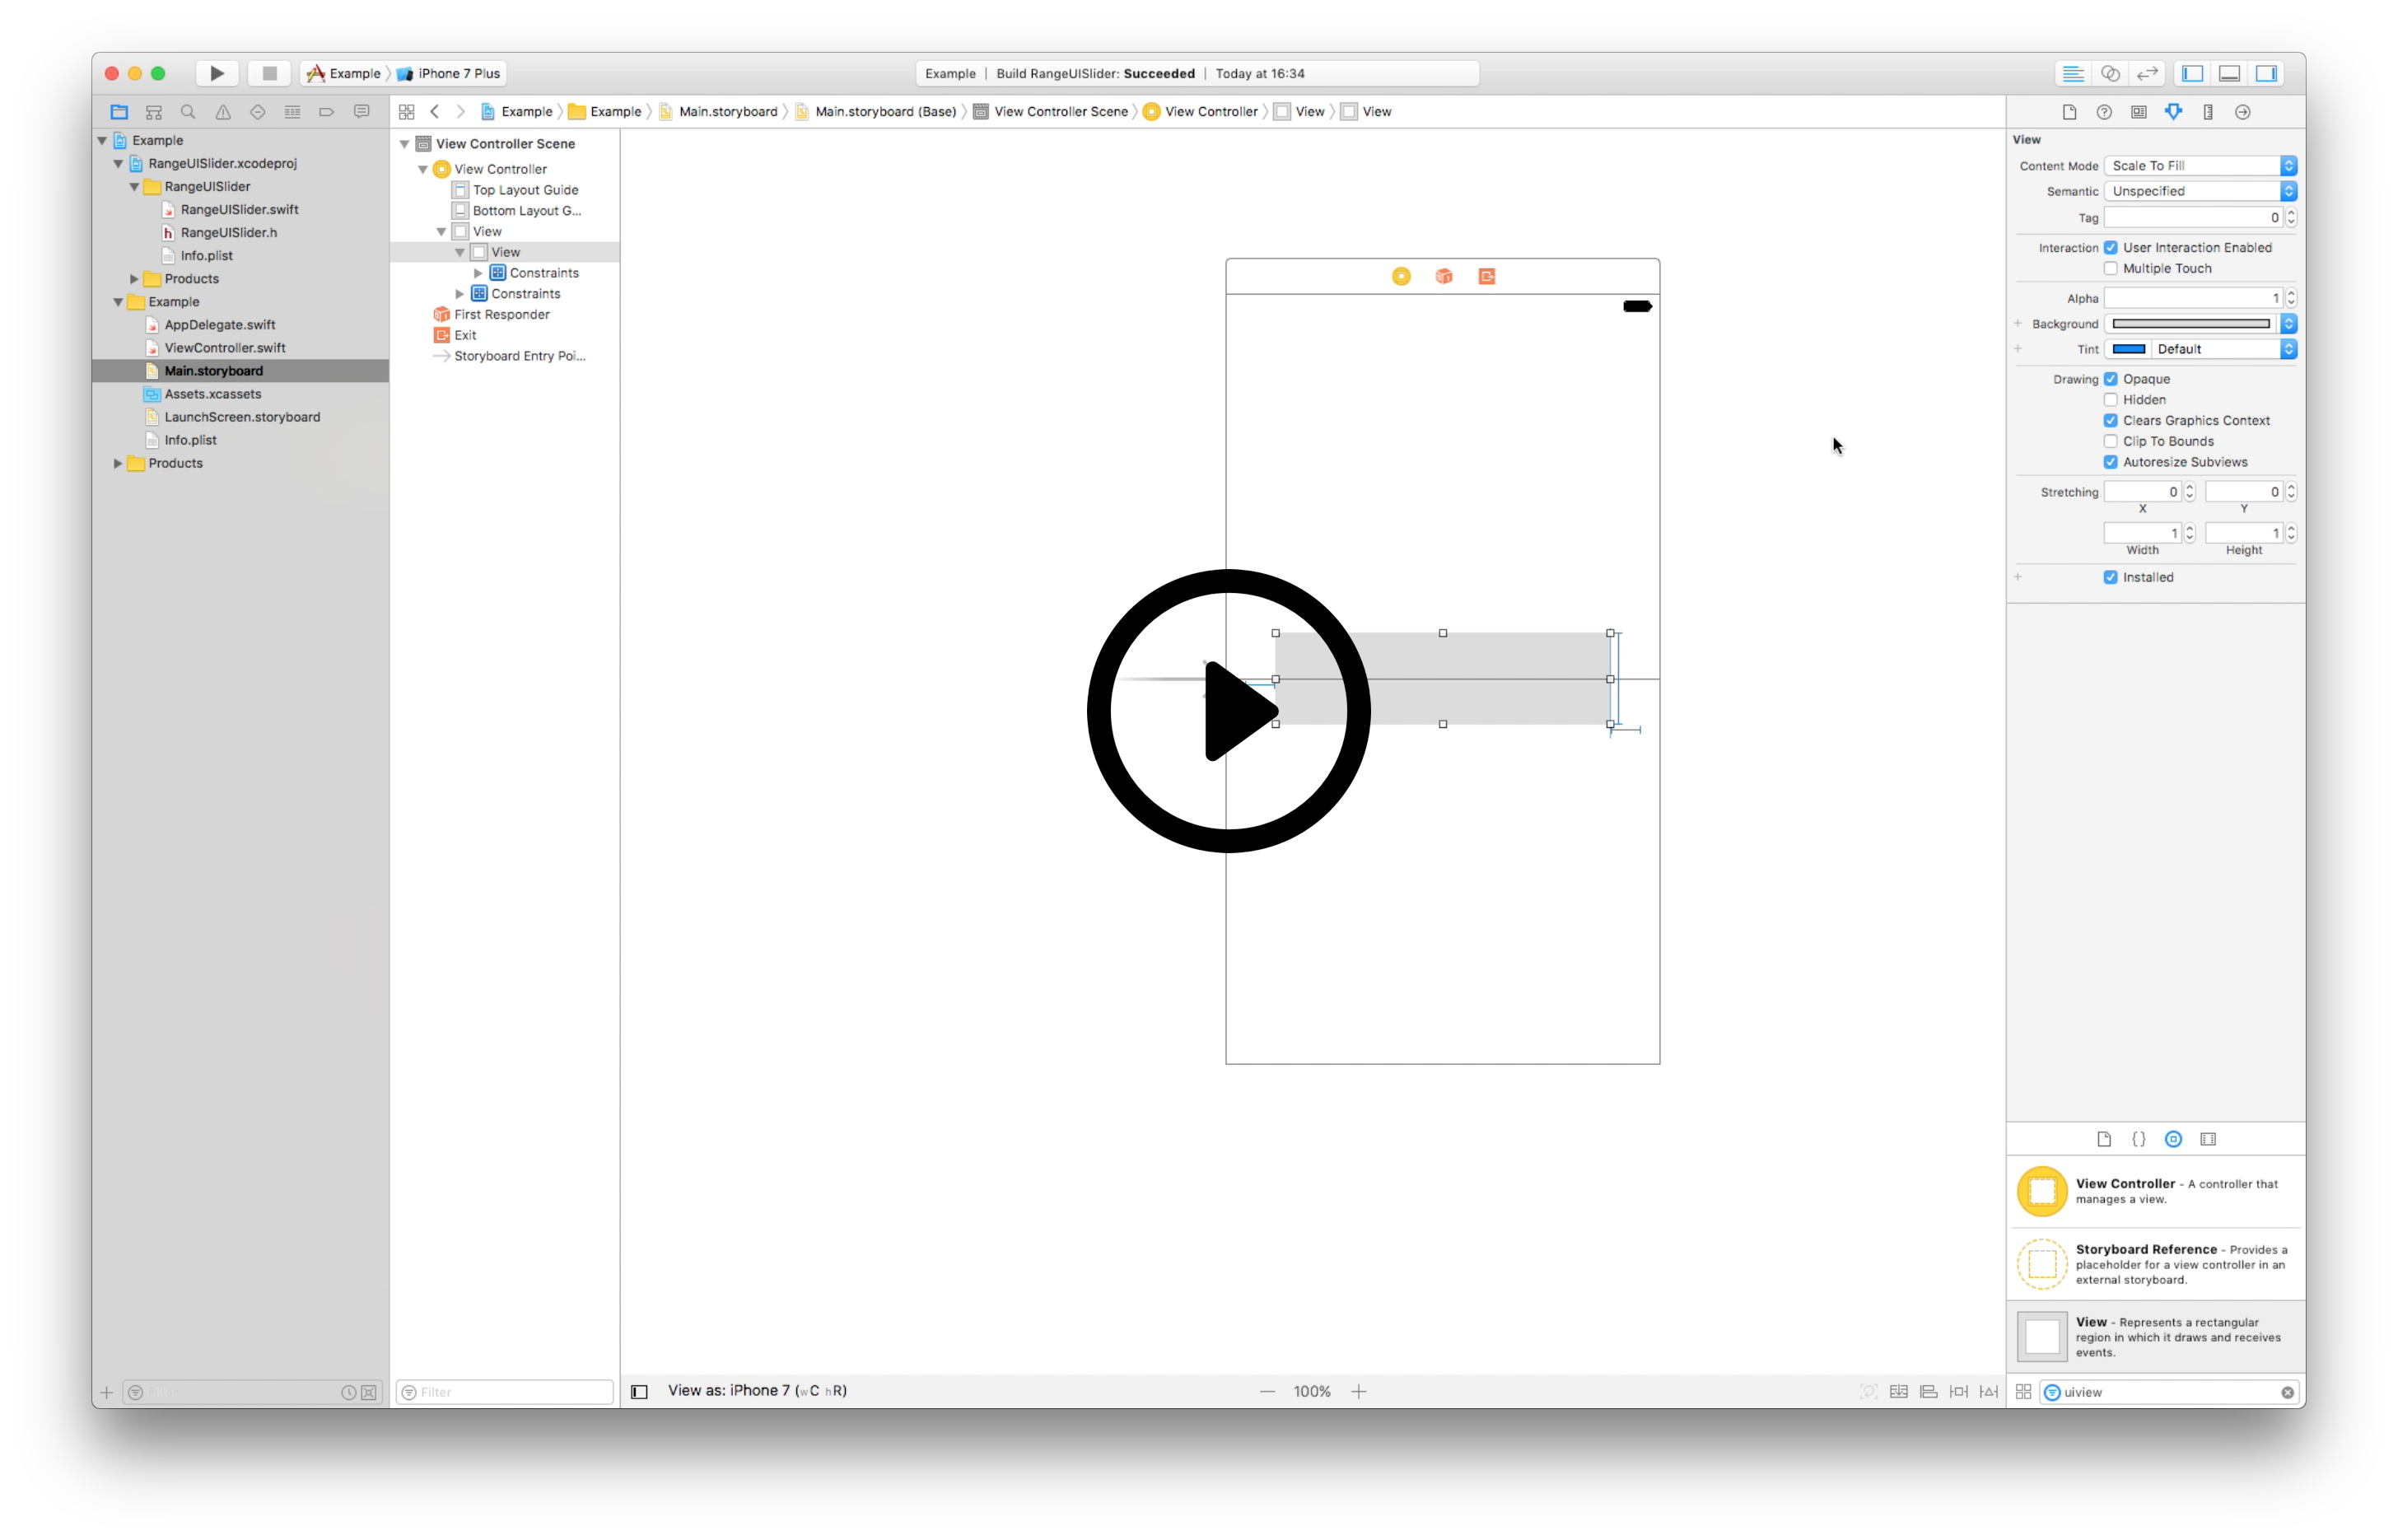Click the Run build button
Viewport: 2398px width, 1540px height.
(217, 73)
